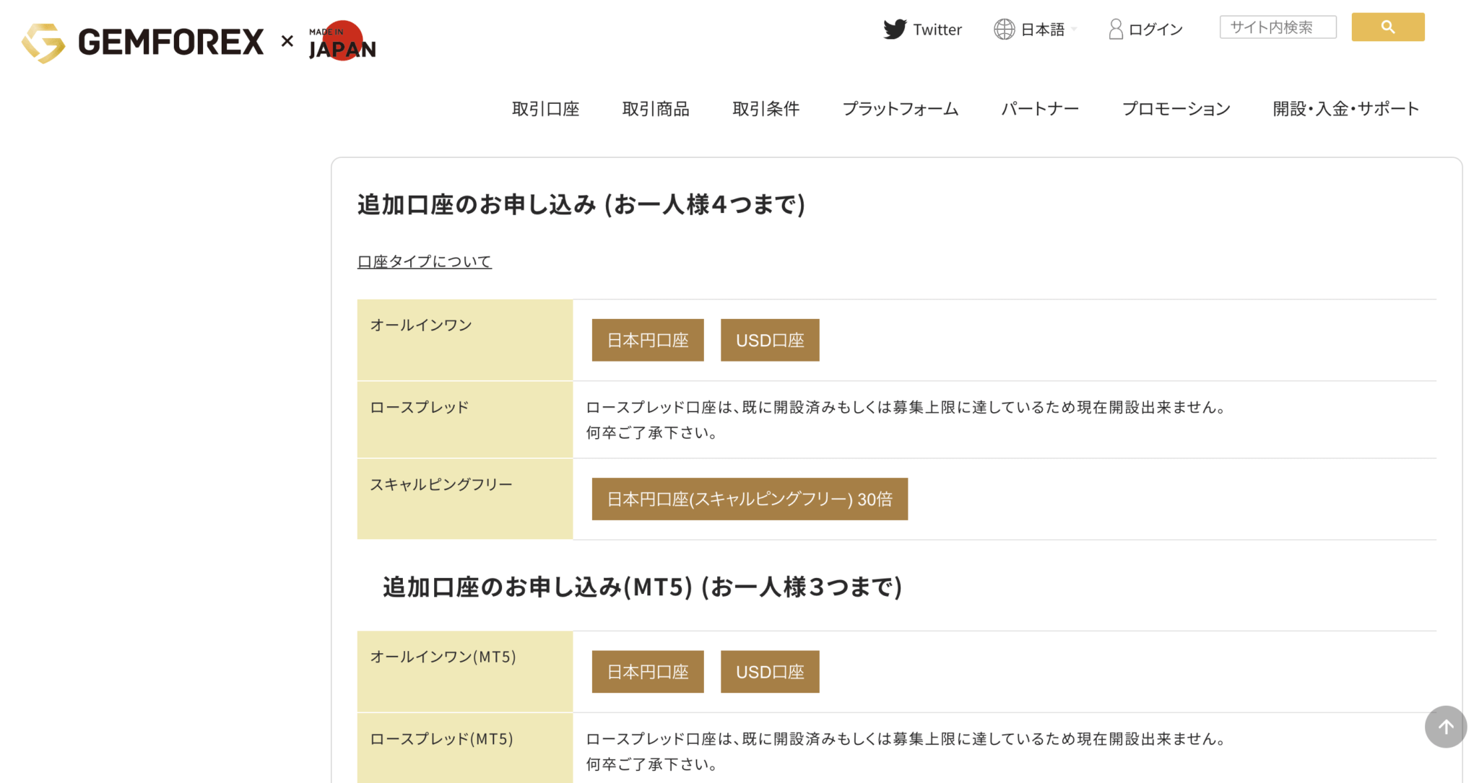
Task: Select 日本円口座 under オールインワン
Action: point(647,340)
